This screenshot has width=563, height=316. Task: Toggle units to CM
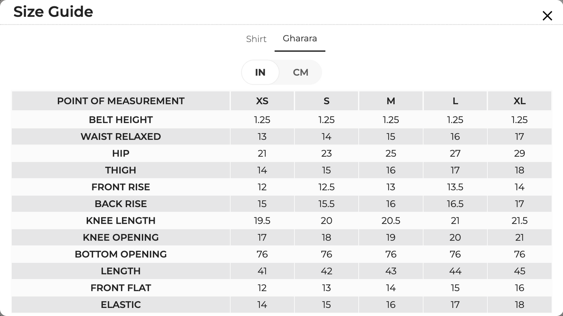click(300, 72)
